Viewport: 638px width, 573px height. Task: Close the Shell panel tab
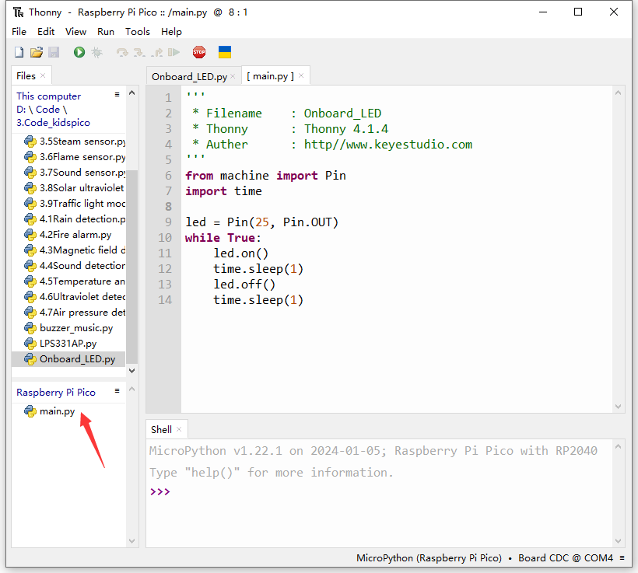[x=179, y=429]
